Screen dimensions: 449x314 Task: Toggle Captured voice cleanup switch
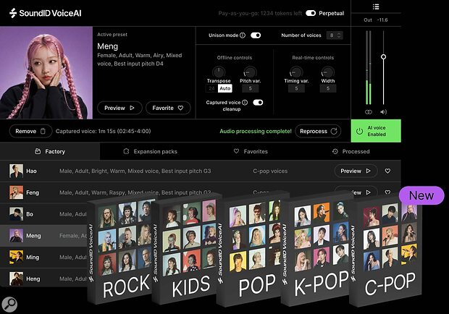point(258,103)
